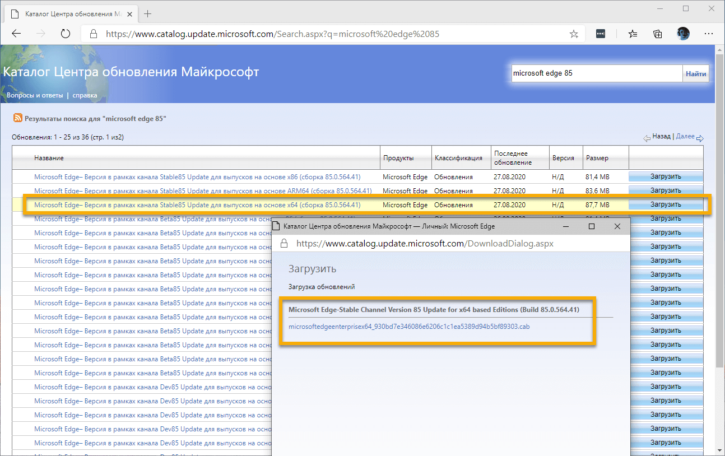Screen dimensions: 725x456
Task: Open the Favorites list icon in the toolbar
Action: point(633,34)
